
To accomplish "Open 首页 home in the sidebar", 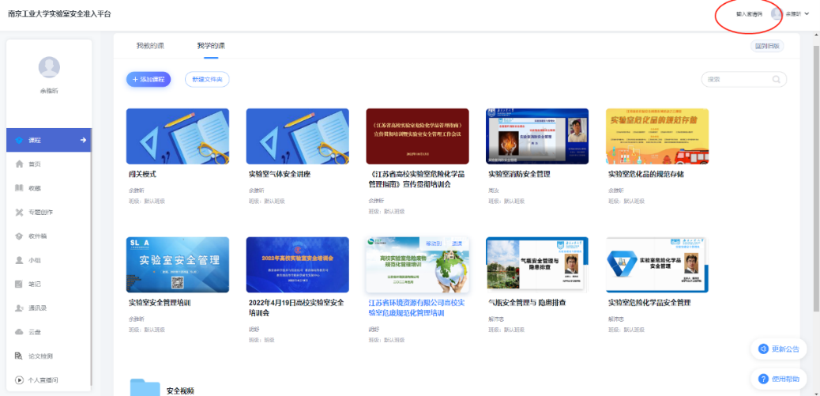I will point(34,164).
